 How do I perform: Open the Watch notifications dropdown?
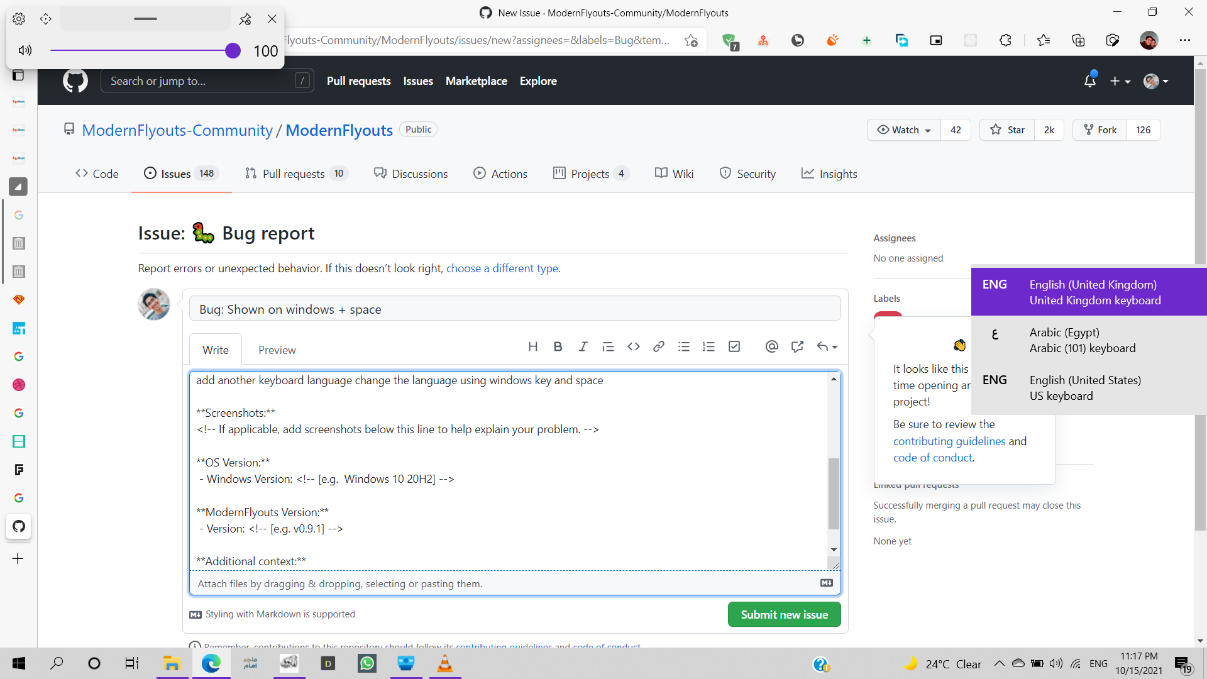pyautogui.click(x=903, y=130)
